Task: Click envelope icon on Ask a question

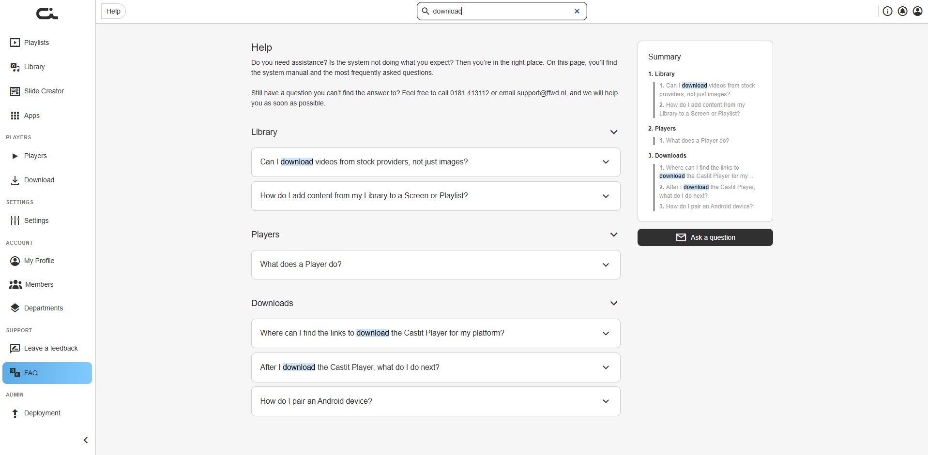Action: [x=681, y=237]
